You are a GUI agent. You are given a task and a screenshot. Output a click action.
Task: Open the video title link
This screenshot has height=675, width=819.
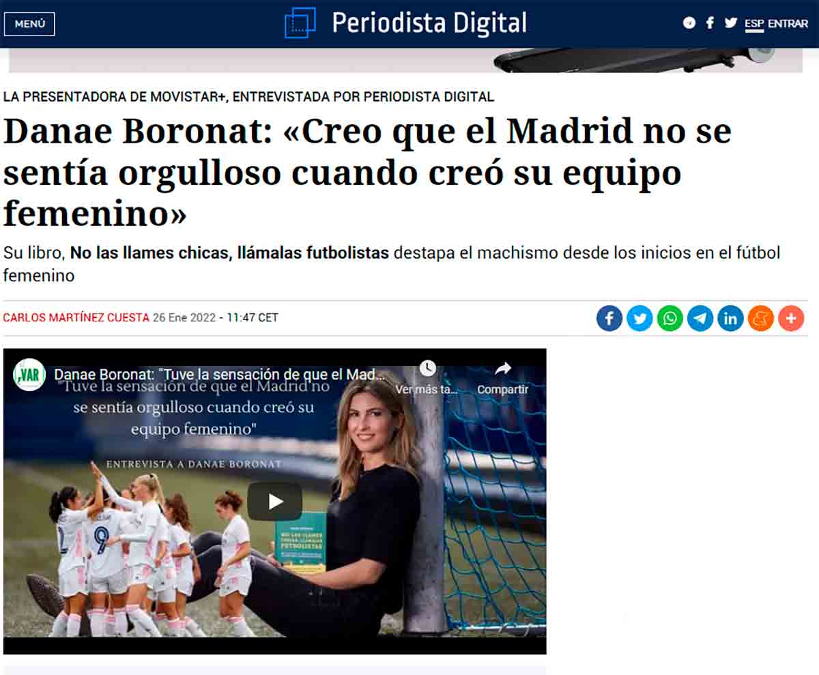click(x=220, y=375)
